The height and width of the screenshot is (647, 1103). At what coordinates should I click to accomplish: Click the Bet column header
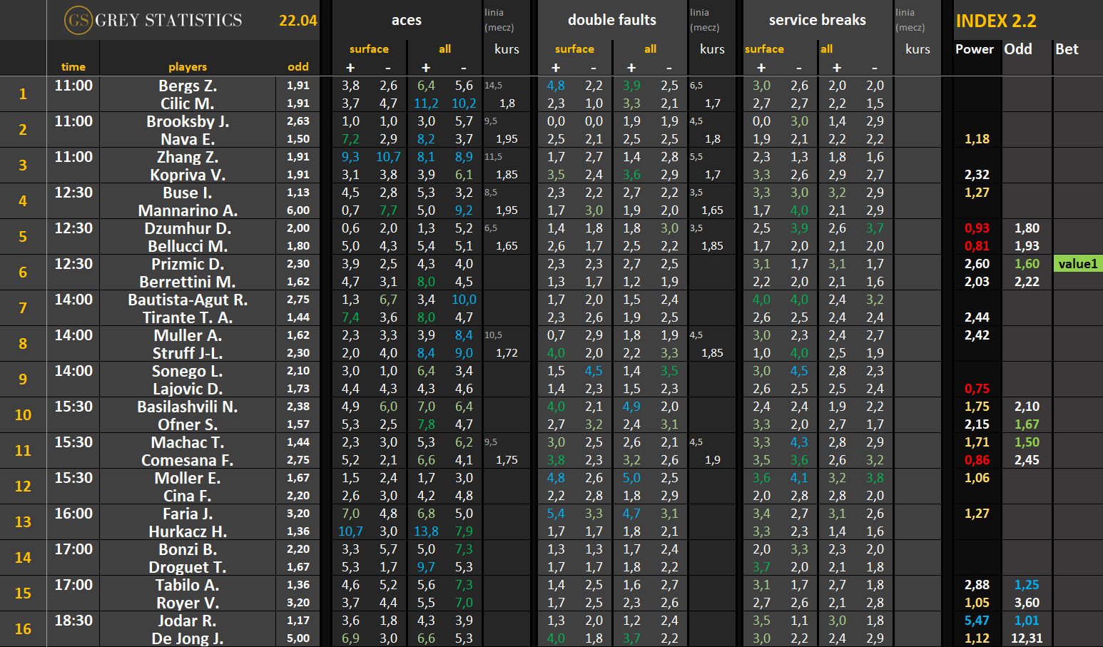coord(1067,49)
